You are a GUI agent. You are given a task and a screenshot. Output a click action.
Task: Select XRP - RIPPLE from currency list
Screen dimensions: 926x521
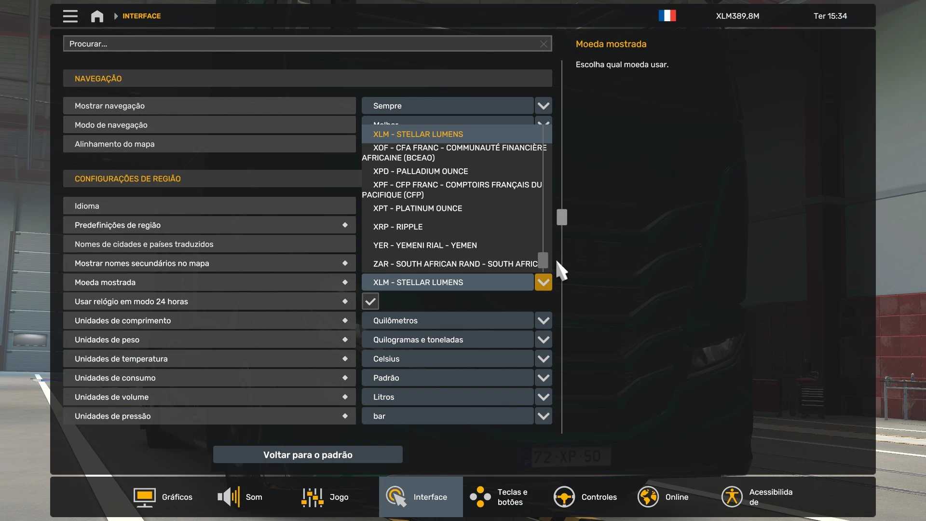(x=398, y=227)
